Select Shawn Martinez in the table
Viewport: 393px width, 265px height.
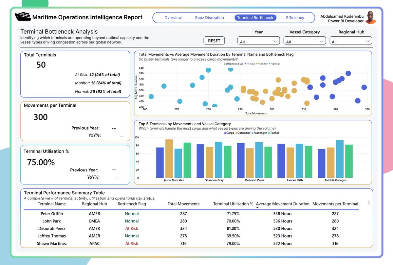[52, 243]
